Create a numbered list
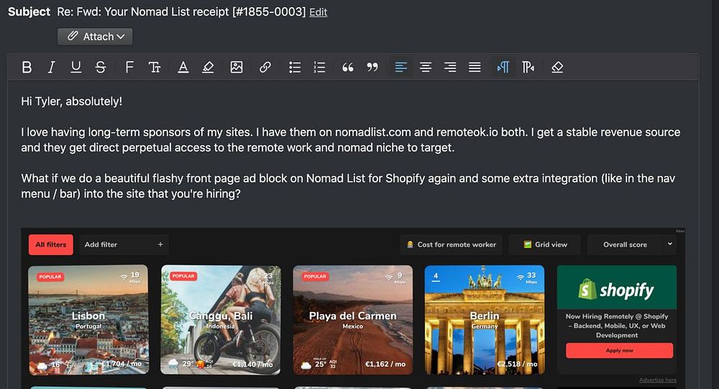719x389 pixels. [320, 68]
